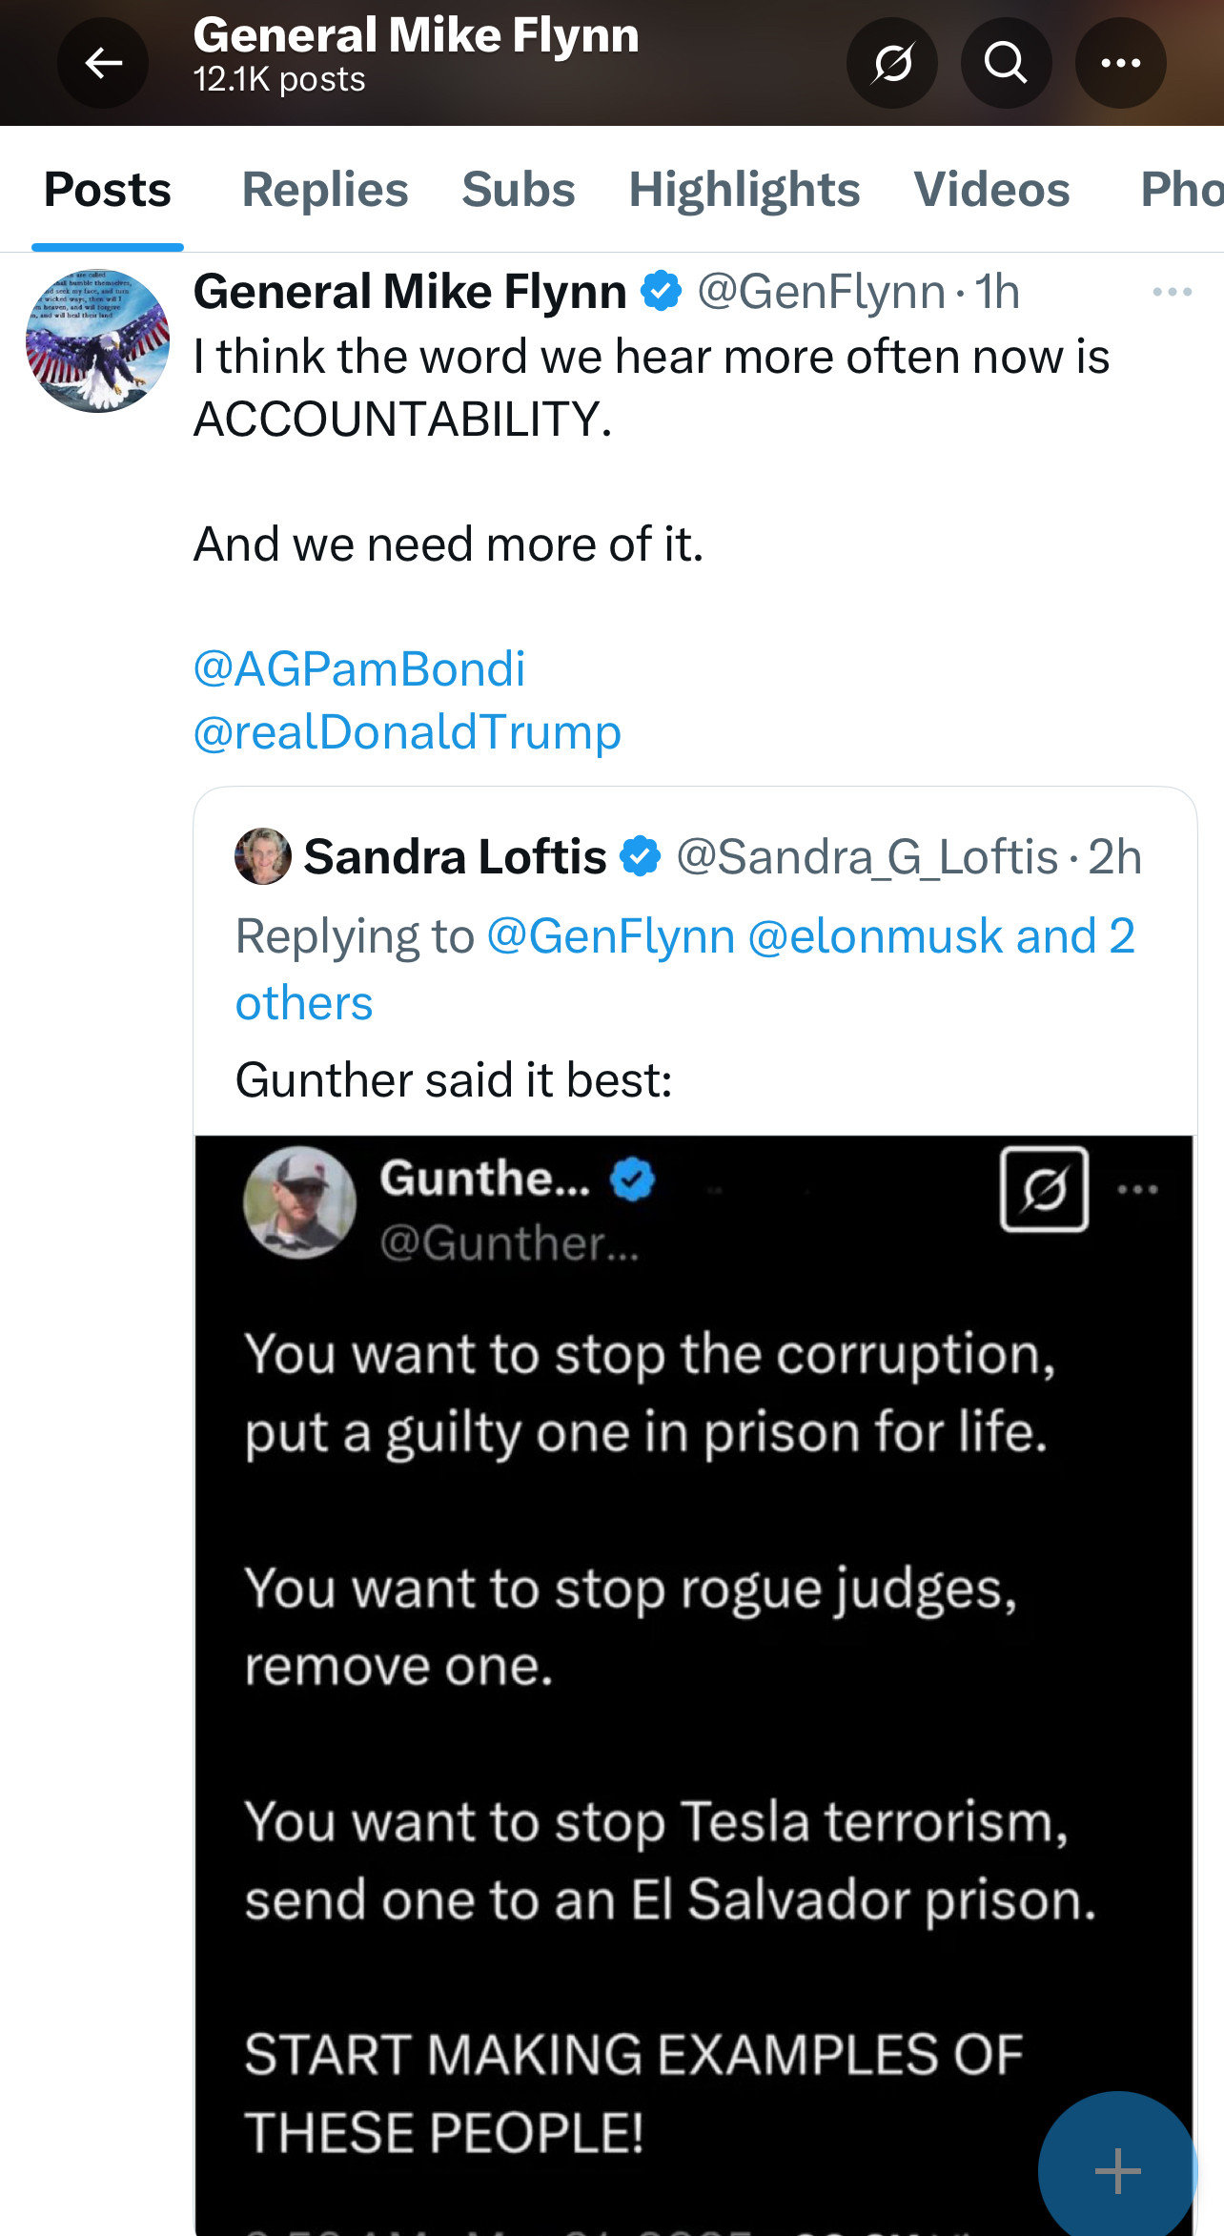The image size is (1224, 2236).
Task: Select the Posts tab
Action: [x=108, y=190]
